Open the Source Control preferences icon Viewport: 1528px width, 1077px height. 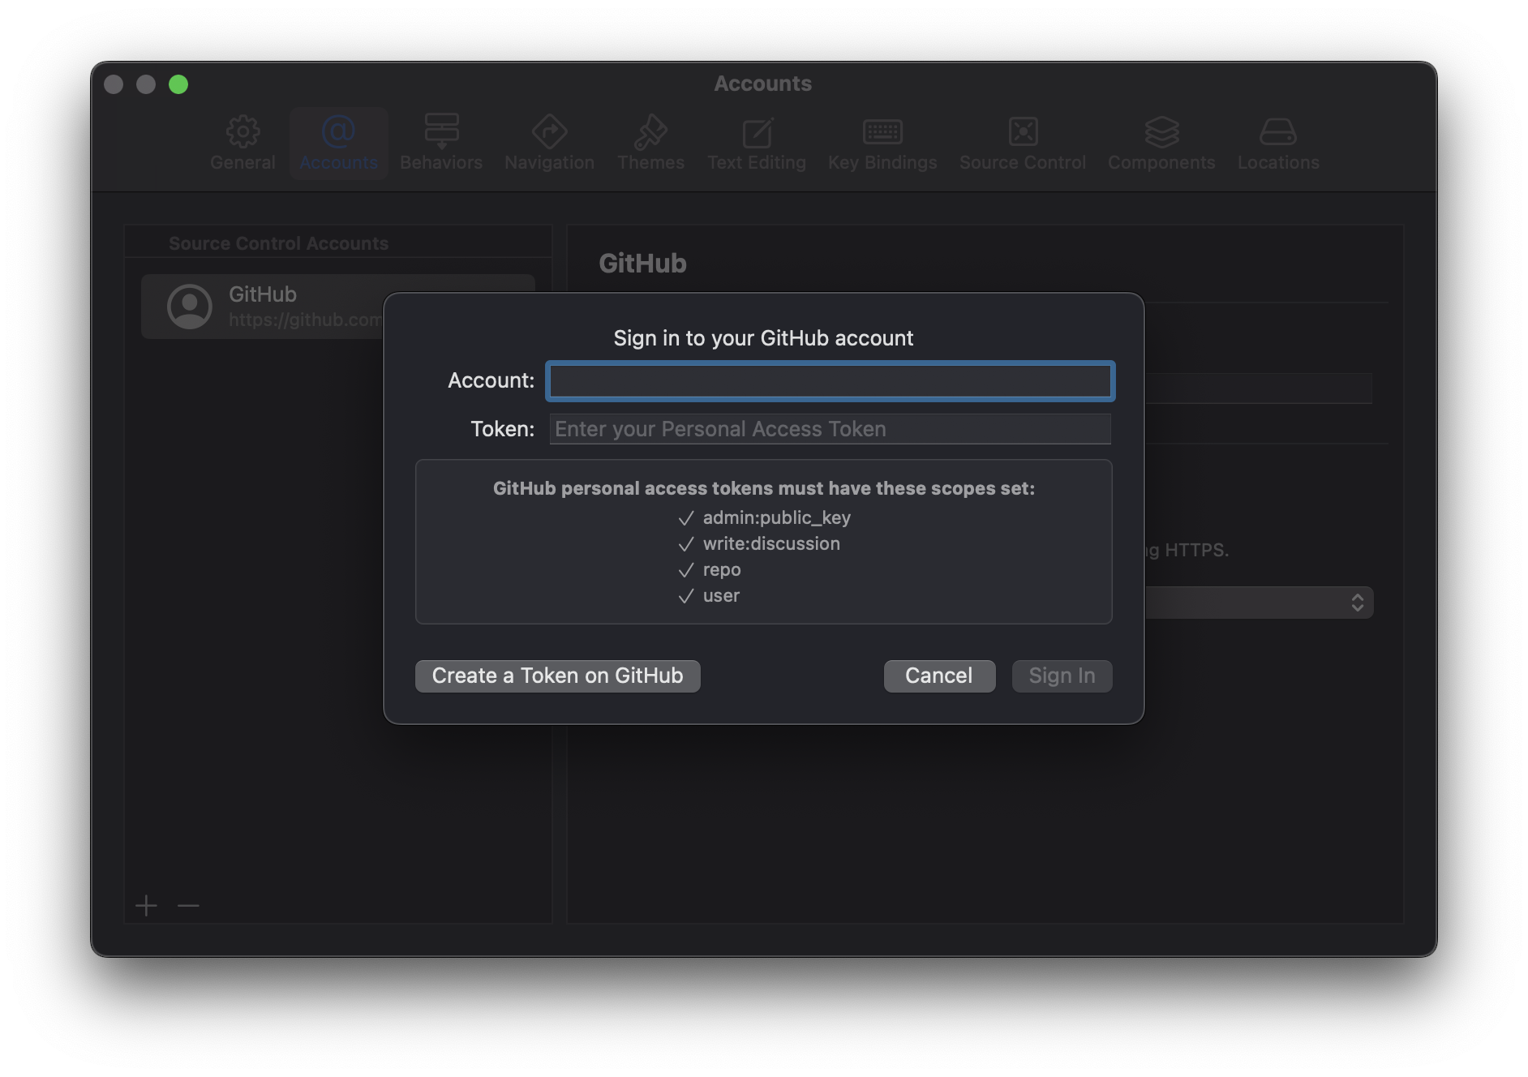1023,131
